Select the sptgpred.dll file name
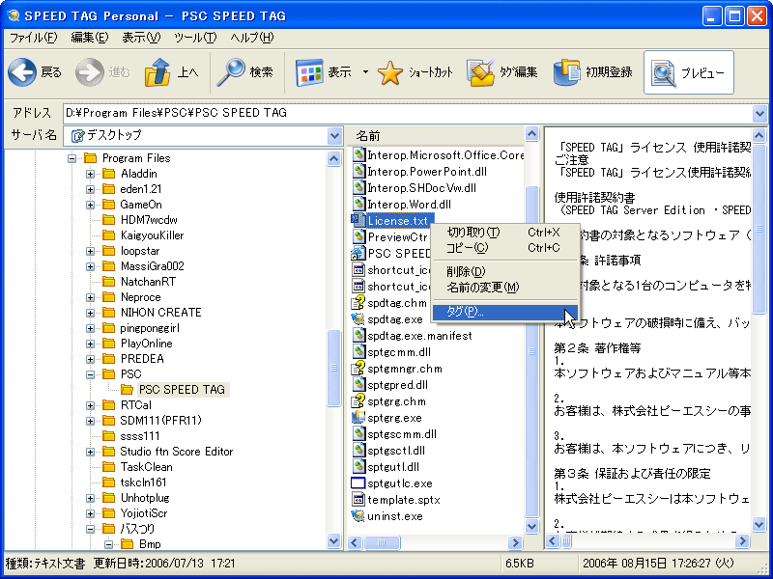Screen dimensions: 773x579 [x=397, y=385]
